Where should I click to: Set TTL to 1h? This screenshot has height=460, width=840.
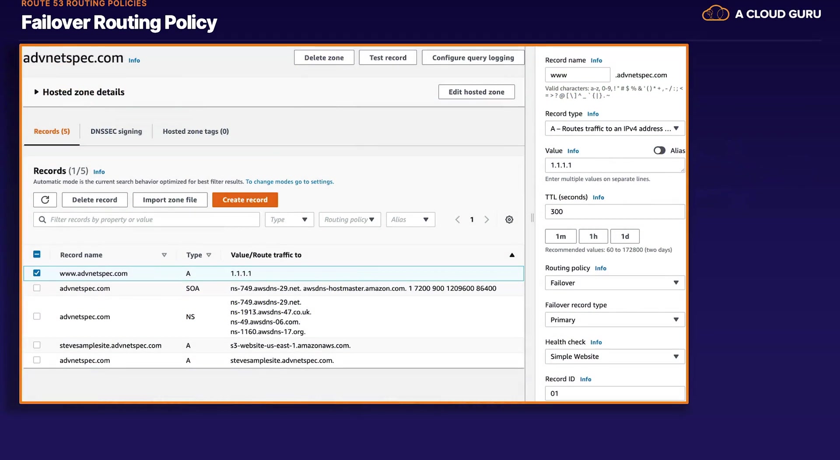(593, 236)
